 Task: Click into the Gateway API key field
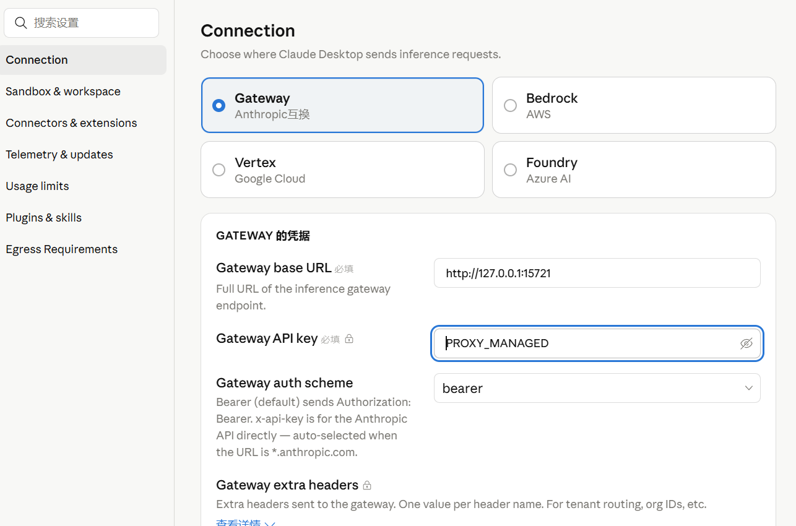597,343
